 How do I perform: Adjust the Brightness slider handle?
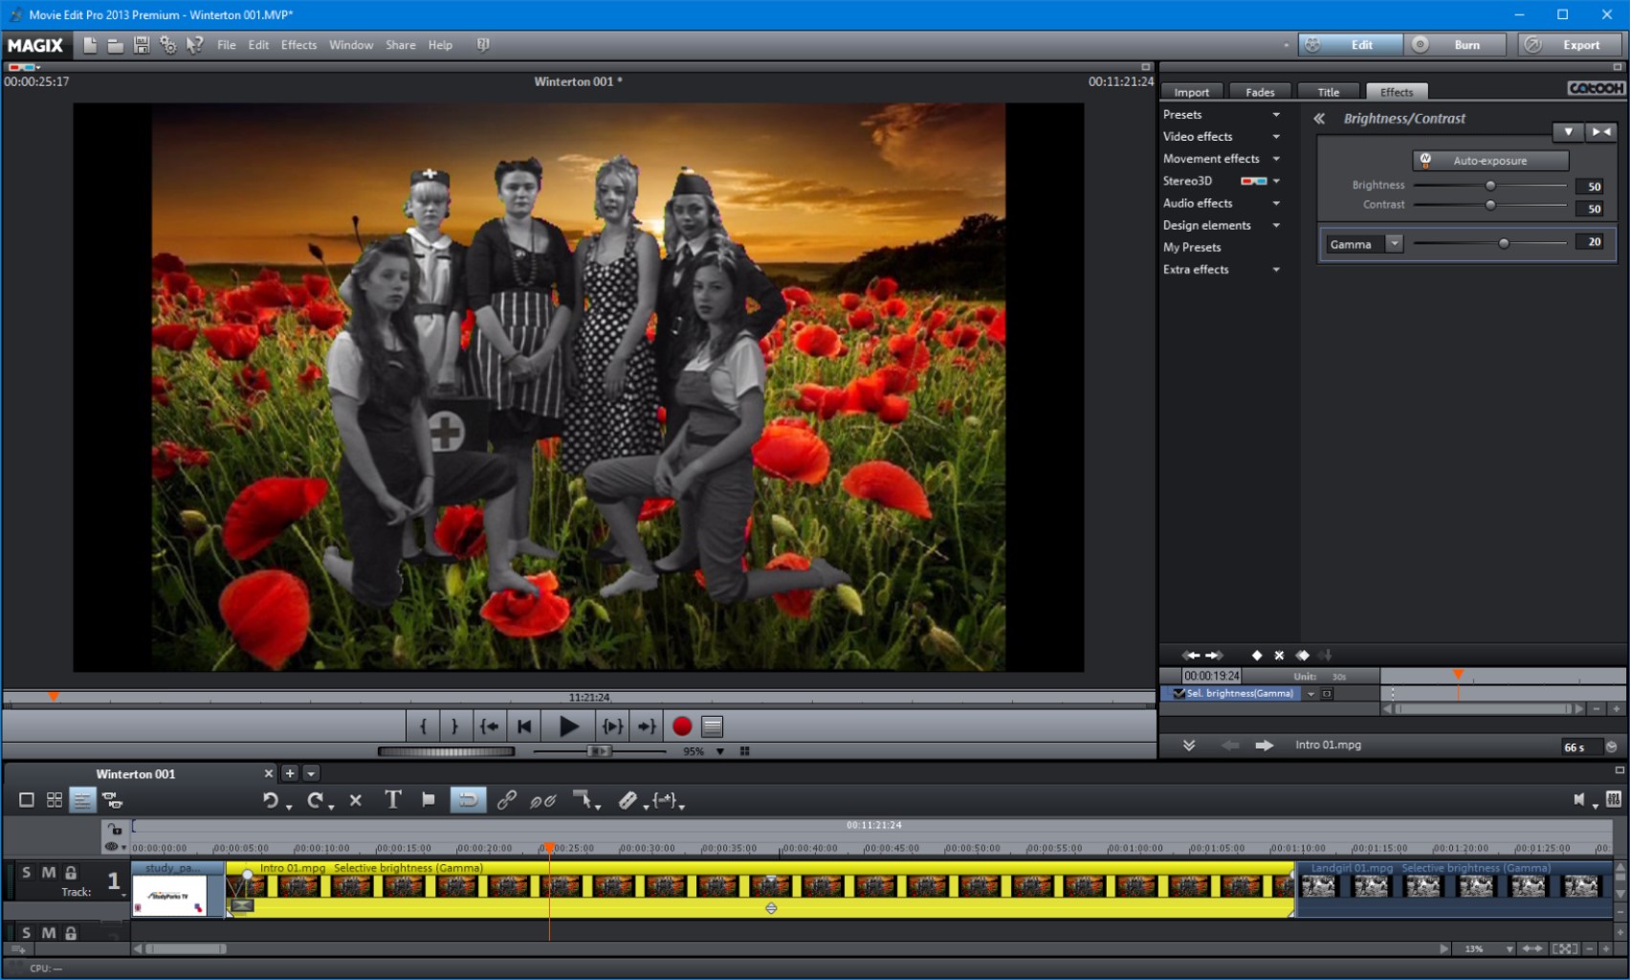tap(1490, 186)
